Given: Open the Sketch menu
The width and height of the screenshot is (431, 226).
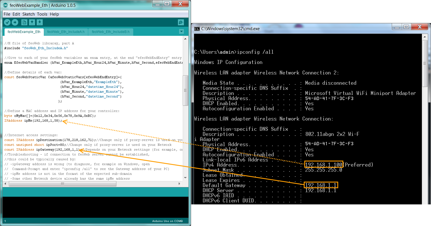Looking at the screenshot, I should (x=28, y=14).
